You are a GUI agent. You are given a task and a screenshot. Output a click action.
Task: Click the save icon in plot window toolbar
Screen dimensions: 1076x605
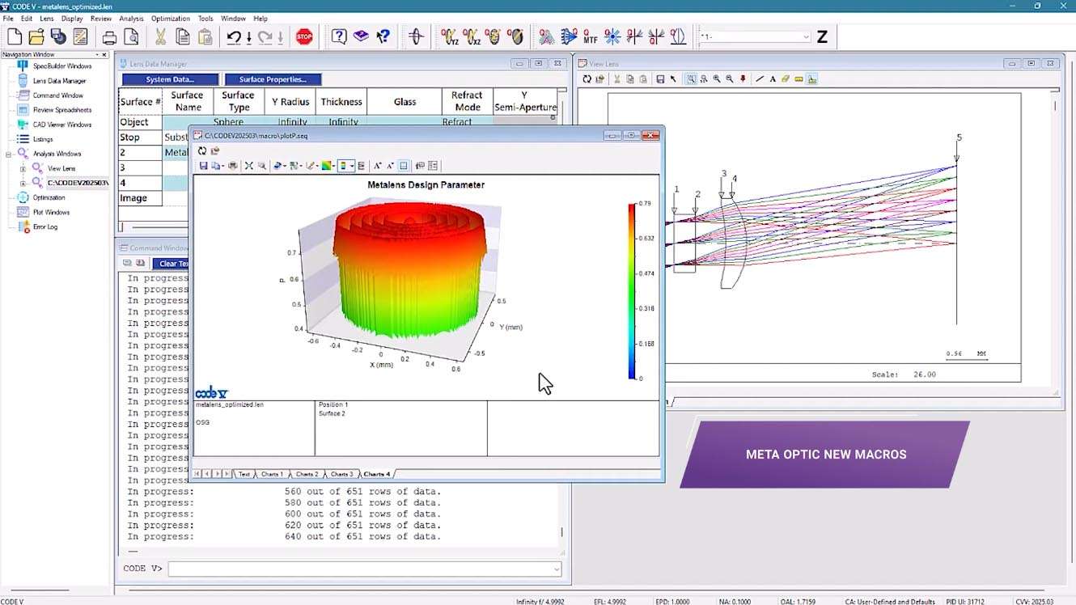[x=204, y=166]
